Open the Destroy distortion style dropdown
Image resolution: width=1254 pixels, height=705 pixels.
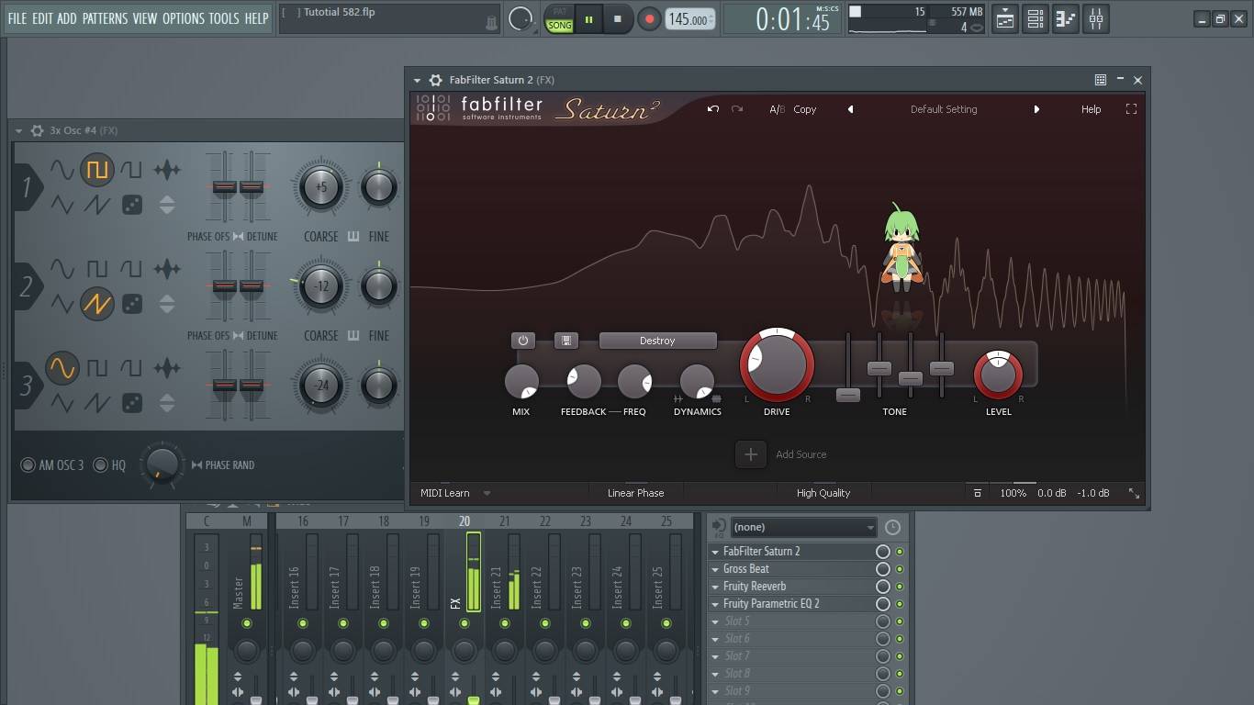(657, 341)
